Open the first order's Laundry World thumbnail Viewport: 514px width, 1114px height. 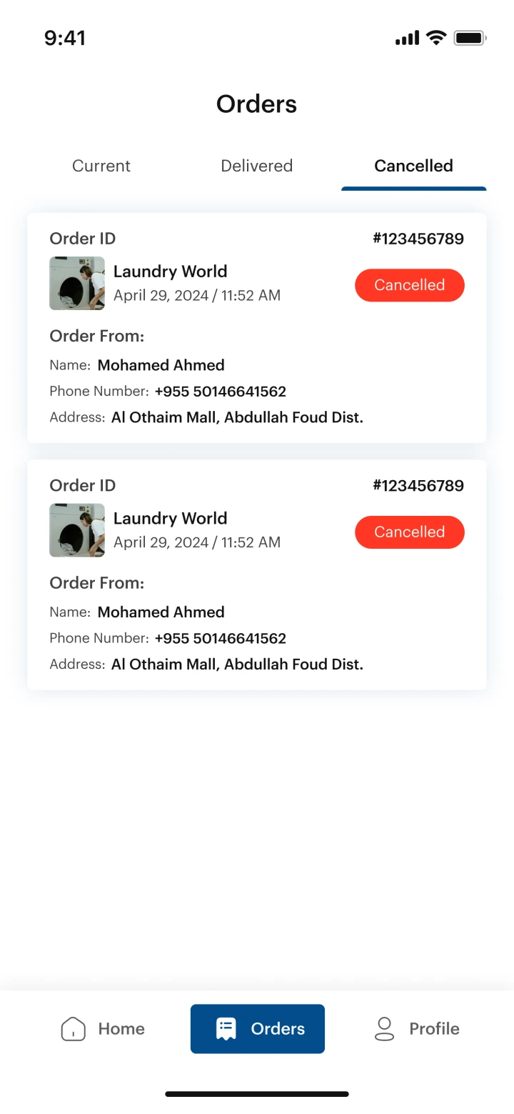77,284
